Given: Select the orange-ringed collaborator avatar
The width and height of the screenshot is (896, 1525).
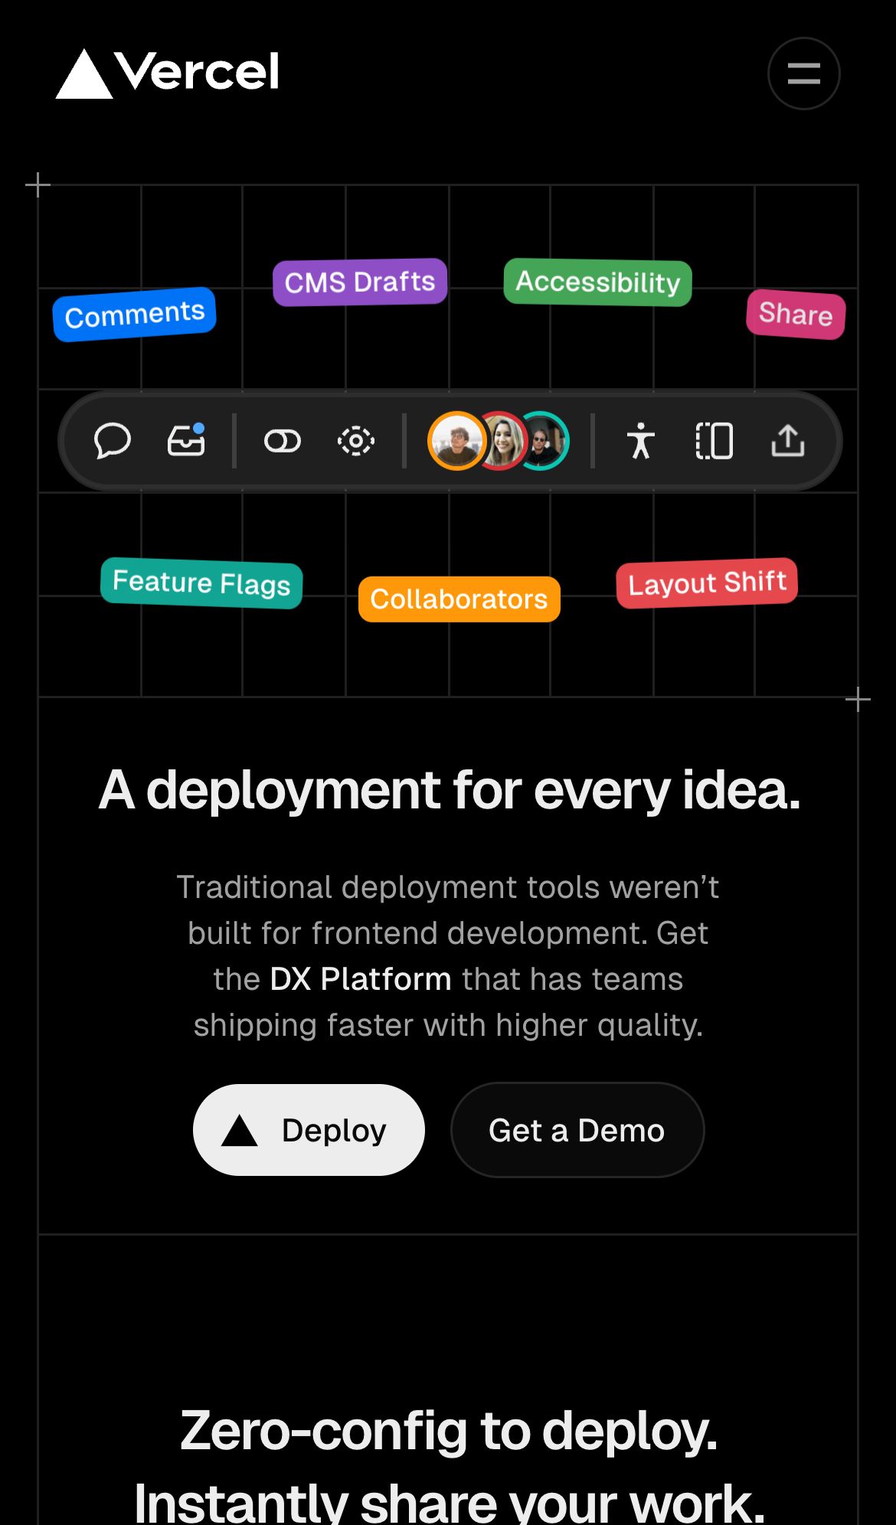Looking at the screenshot, I should (x=456, y=441).
